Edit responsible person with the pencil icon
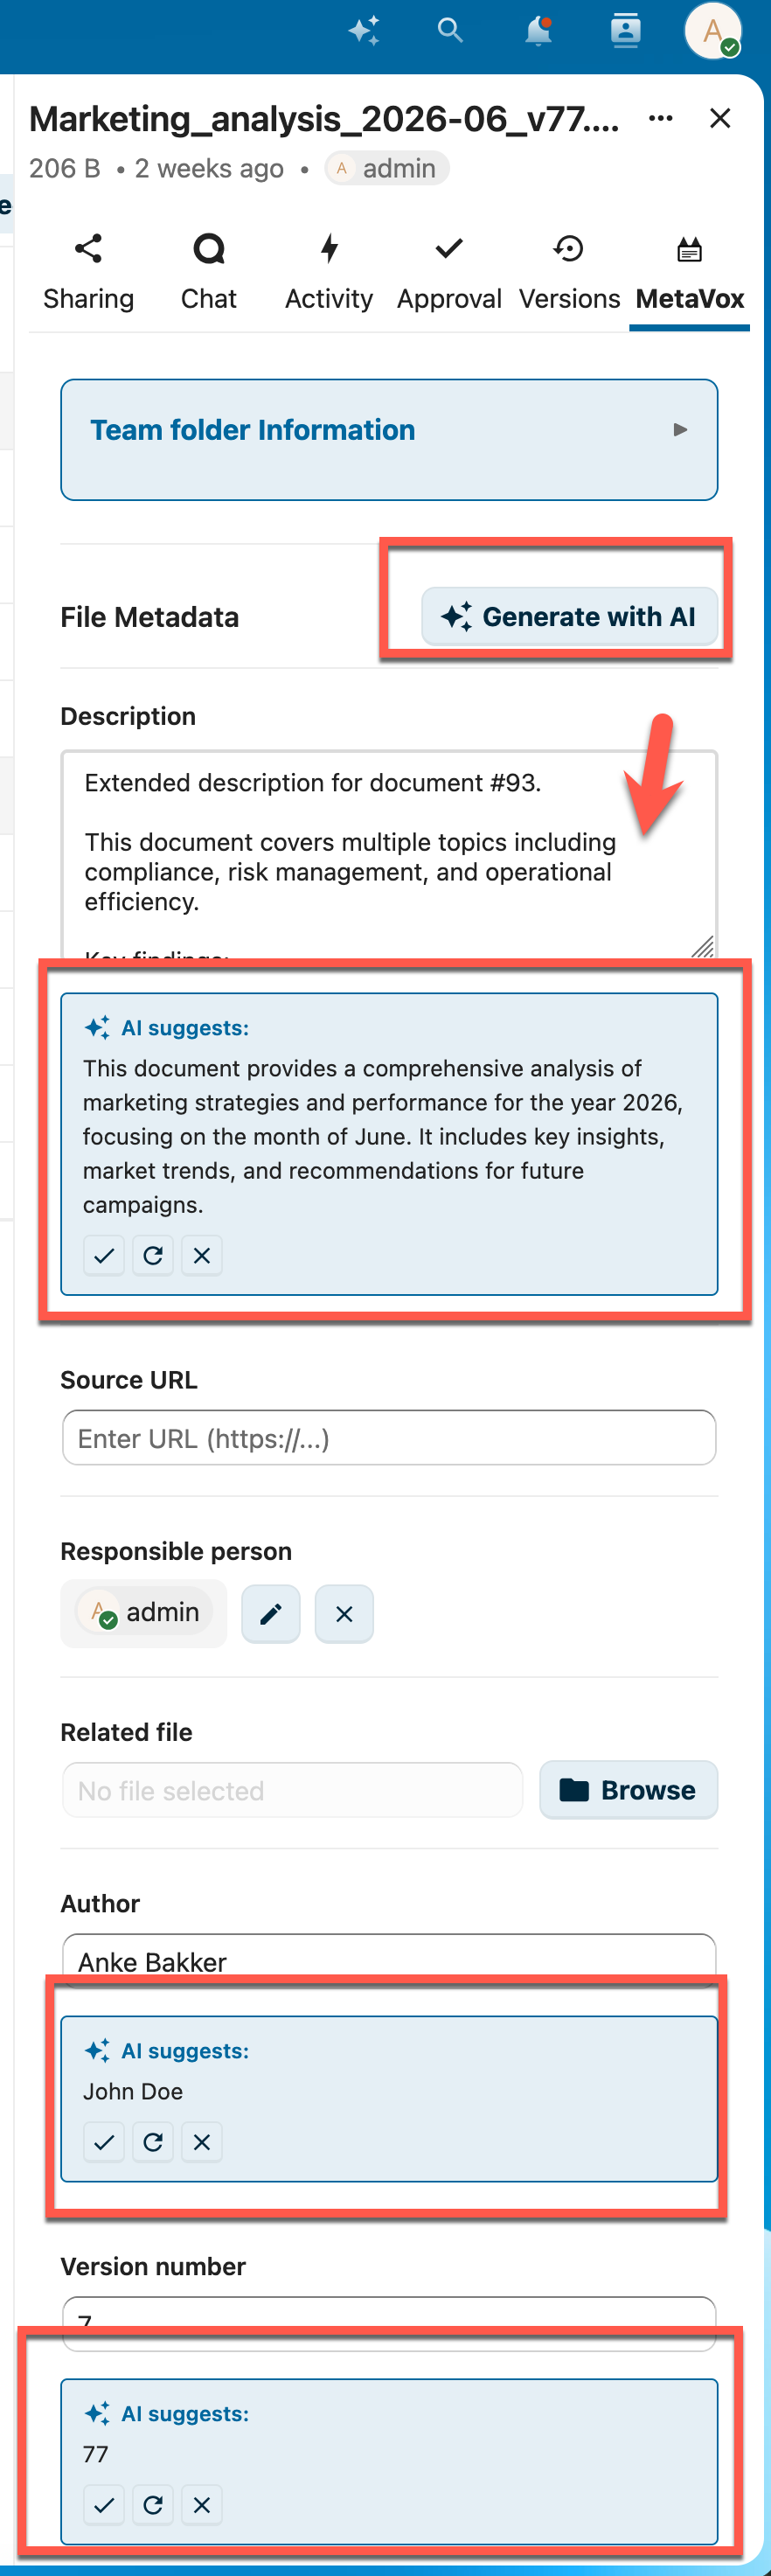The image size is (771, 2576). 270,1613
